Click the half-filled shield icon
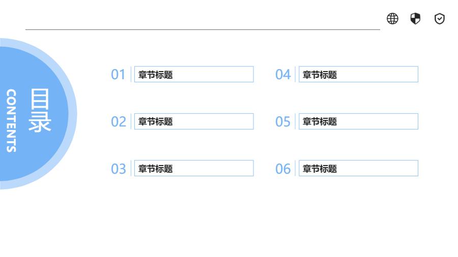 point(416,19)
